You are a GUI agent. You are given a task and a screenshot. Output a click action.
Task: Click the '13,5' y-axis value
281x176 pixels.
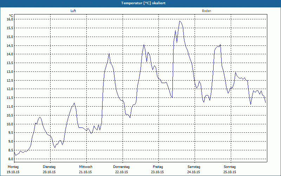[x=10, y=63]
